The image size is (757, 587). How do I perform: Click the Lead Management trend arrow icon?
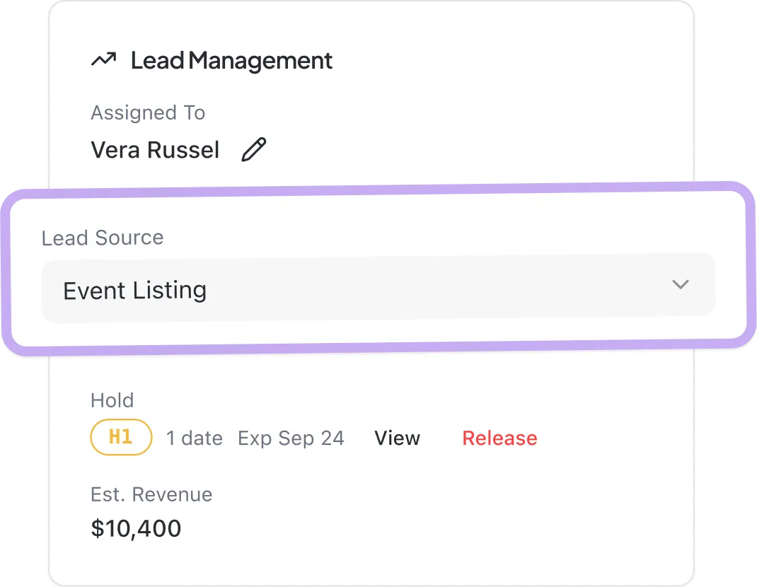(x=104, y=59)
